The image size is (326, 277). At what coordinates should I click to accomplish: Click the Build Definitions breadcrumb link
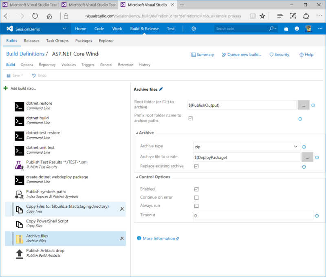coord(25,54)
